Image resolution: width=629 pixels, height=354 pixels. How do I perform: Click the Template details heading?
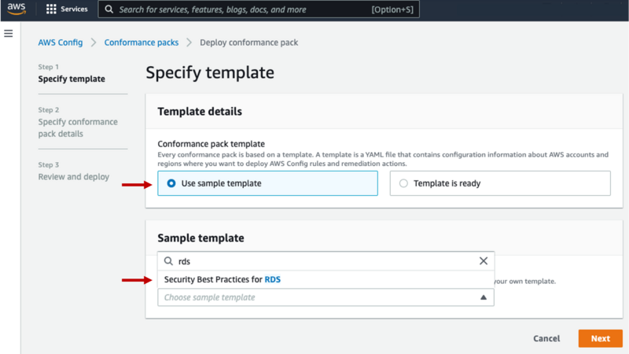[x=200, y=112]
